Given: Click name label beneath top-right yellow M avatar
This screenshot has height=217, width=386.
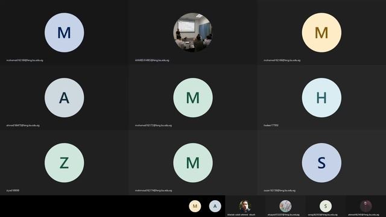Looking at the screenshot, I should click(282, 60).
